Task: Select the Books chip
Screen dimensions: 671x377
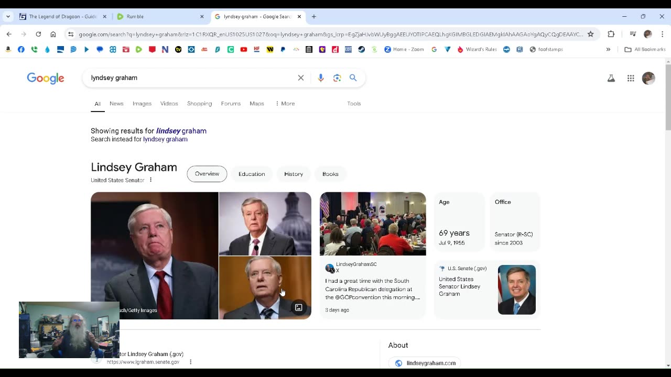Action: click(x=330, y=174)
